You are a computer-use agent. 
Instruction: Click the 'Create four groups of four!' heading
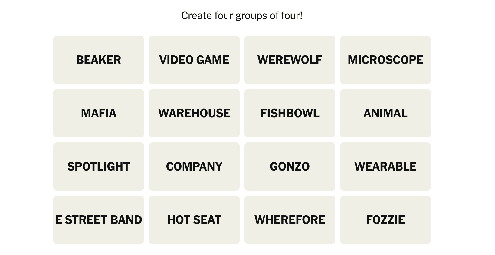242,15
